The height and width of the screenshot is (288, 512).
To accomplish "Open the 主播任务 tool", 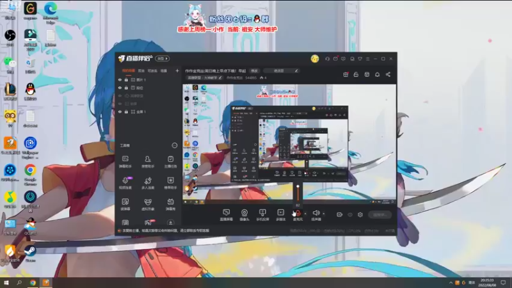I will point(170,162).
